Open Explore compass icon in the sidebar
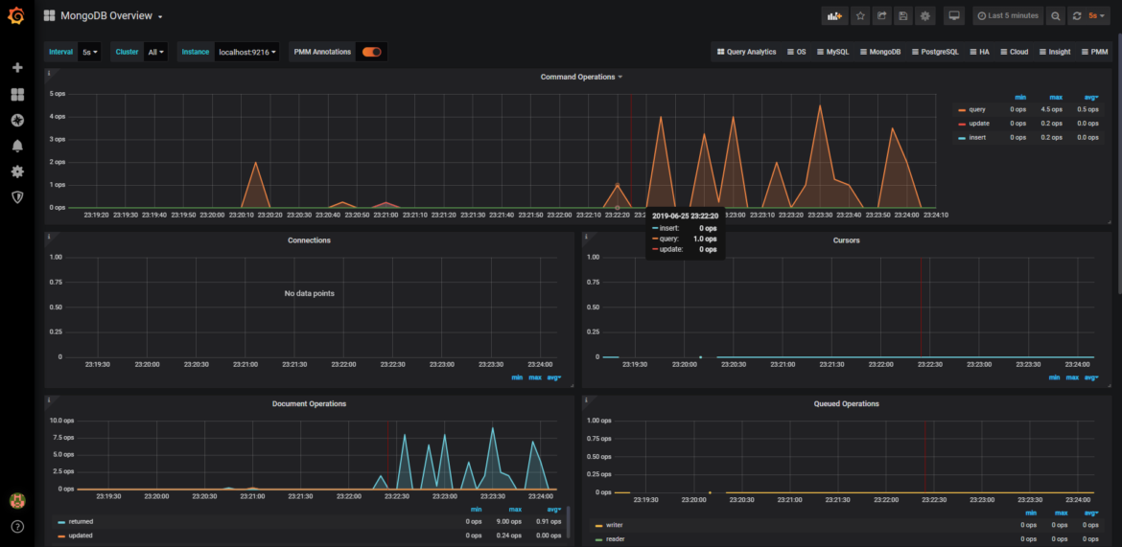 coord(17,120)
